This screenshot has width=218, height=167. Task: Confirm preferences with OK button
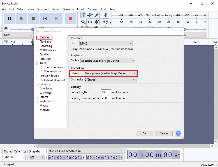tap(144, 133)
